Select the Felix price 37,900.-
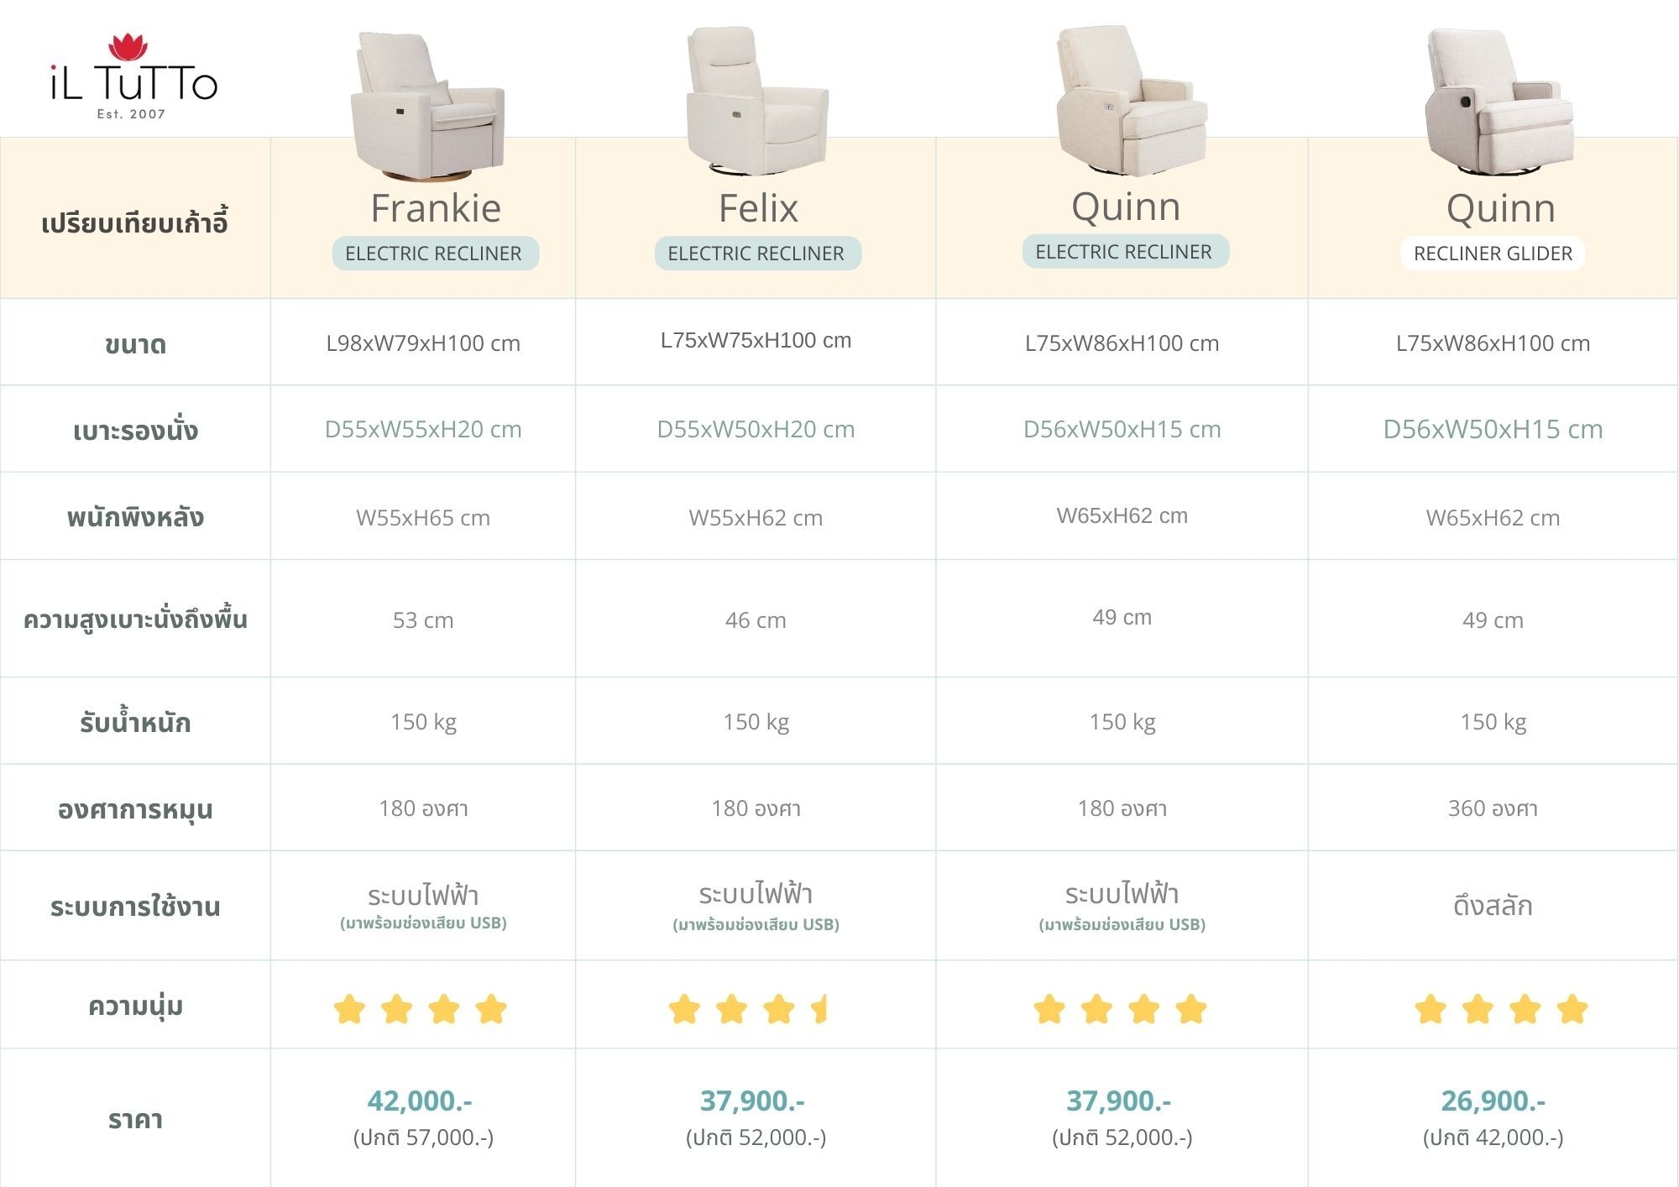Screen dimensions: 1679x1187 (x=753, y=1100)
